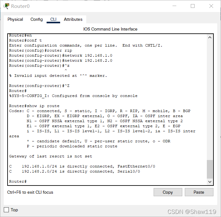Open the Attributes tab
The width and height of the screenshot is (221, 217).
point(73,19)
